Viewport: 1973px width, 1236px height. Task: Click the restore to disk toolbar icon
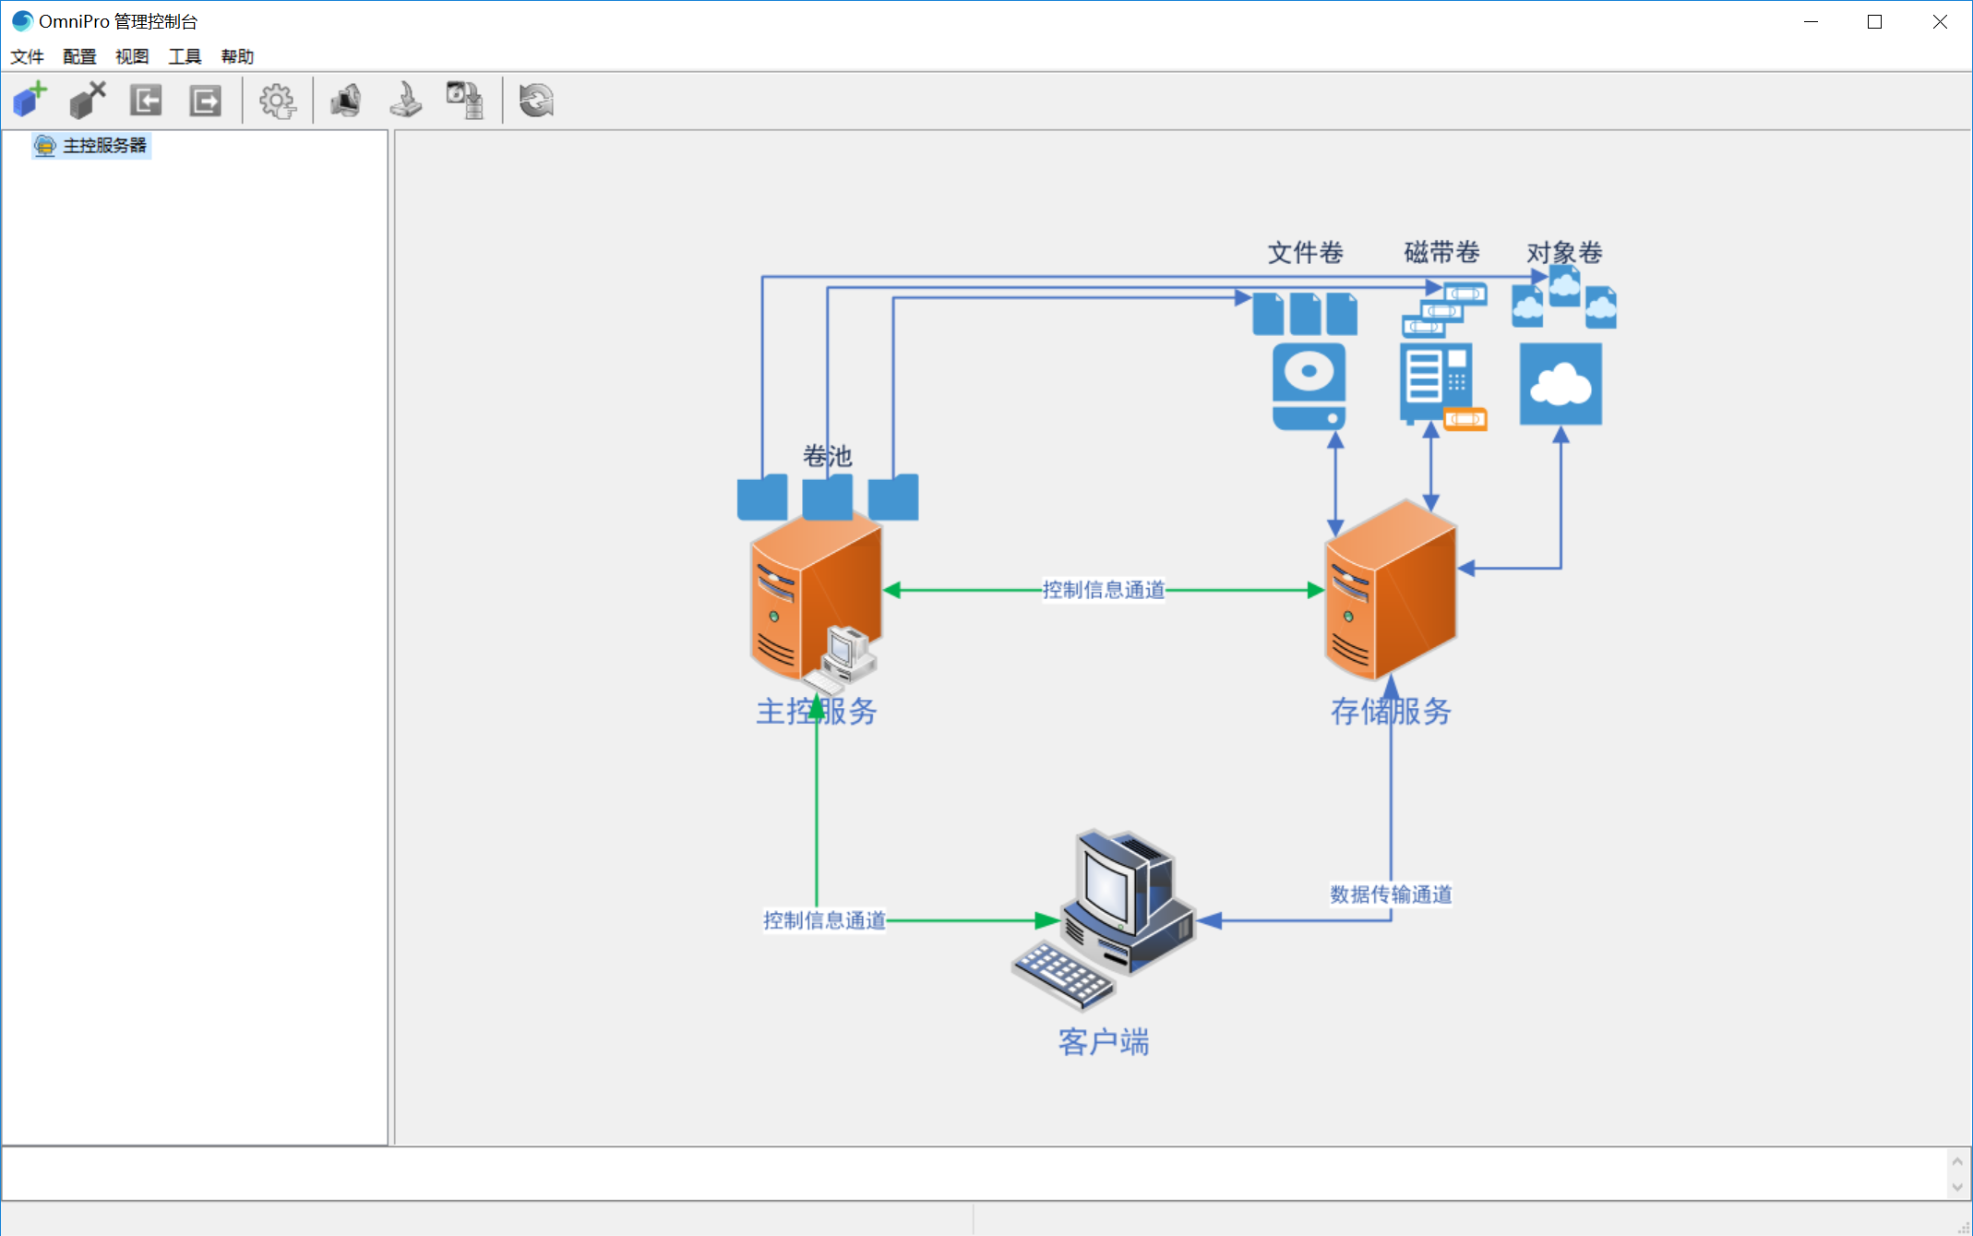[406, 100]
